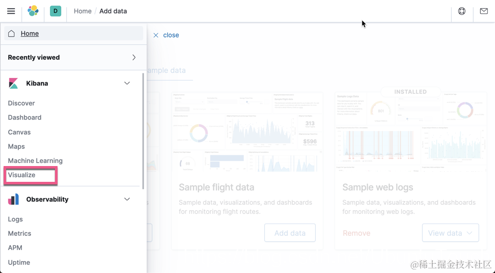The width and height of the screenshot is (495, 273).
Task: Click the Sample web logs preview image
Action: tap(410, 132)
